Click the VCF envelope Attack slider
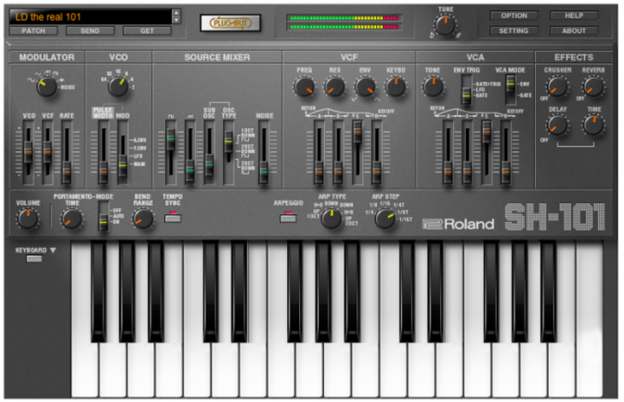624x402 pixels. (x=318, y=152)
